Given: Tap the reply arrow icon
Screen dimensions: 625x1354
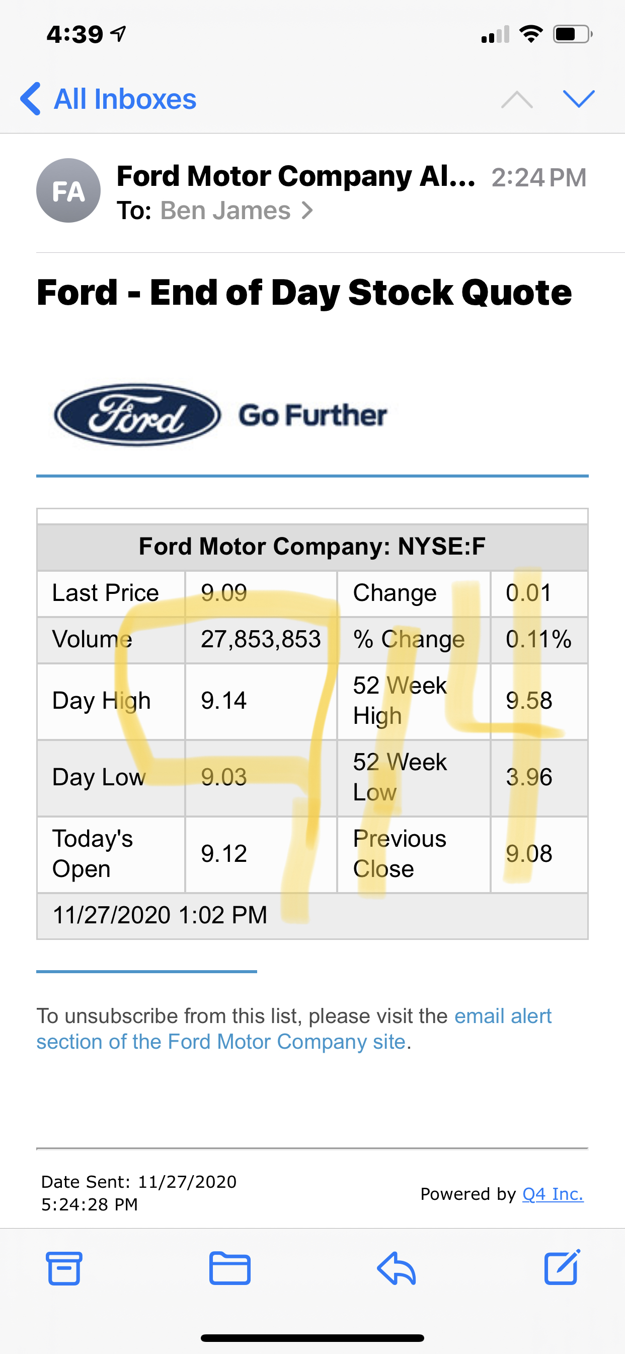Looking at the screenshot, I should click(397, 1268).
